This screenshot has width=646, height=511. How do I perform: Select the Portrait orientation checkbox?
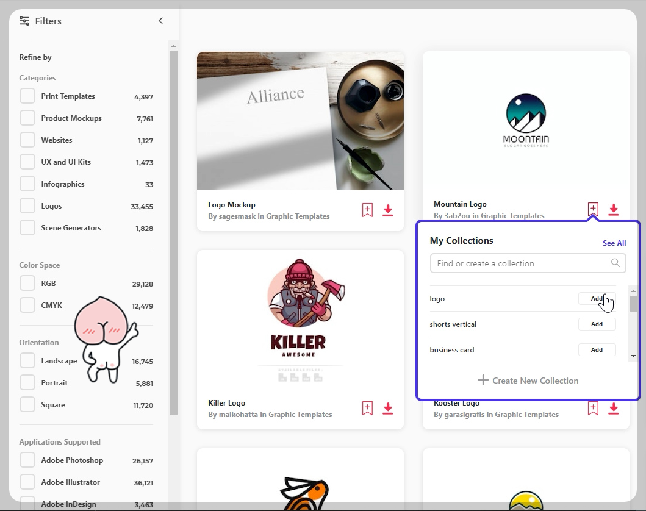pos(27,382)
